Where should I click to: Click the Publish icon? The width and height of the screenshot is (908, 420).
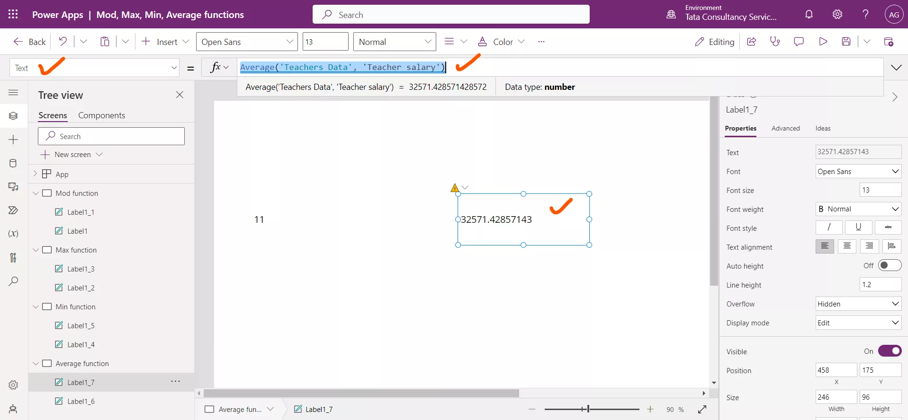tap(889, 42)
